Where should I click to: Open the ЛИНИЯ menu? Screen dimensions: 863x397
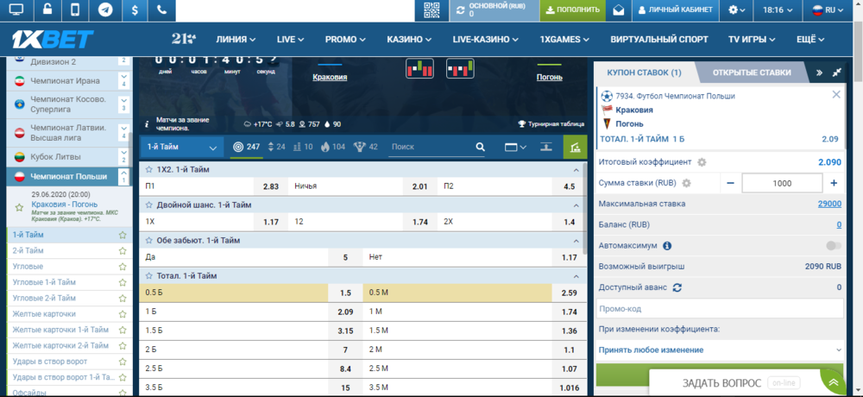coord(236,39)
